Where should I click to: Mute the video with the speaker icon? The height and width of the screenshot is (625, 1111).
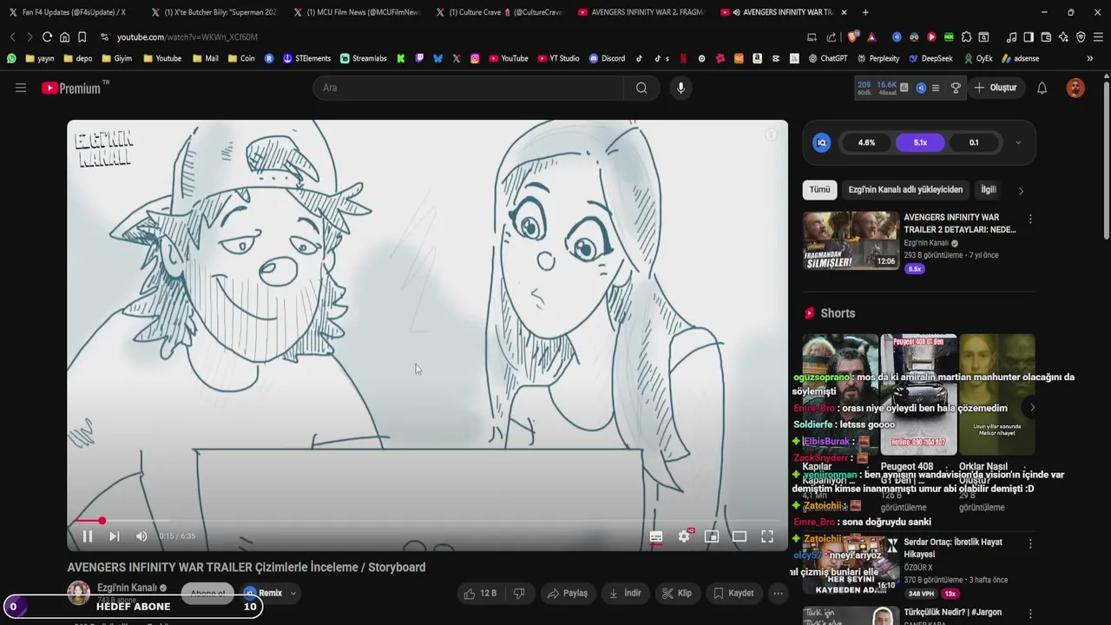coord(141,536)
